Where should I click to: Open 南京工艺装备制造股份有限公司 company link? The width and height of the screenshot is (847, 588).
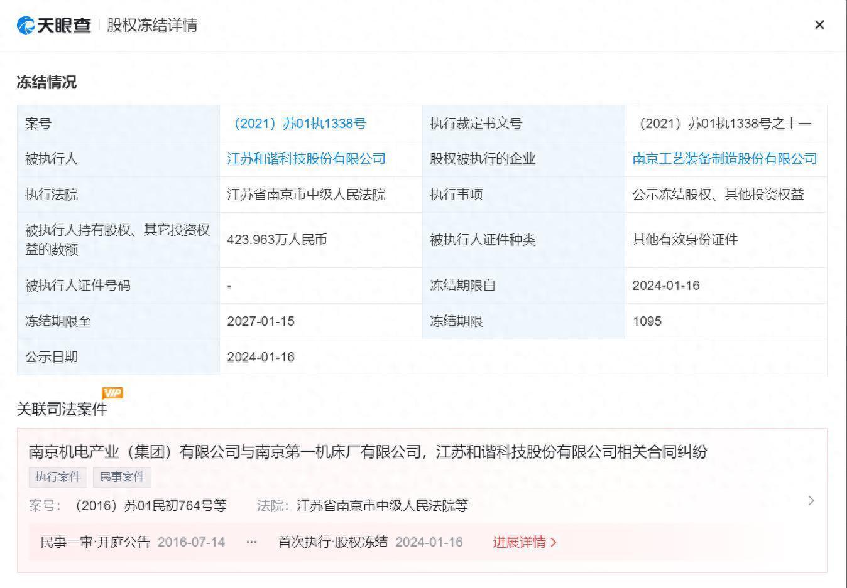pos(724,159)
